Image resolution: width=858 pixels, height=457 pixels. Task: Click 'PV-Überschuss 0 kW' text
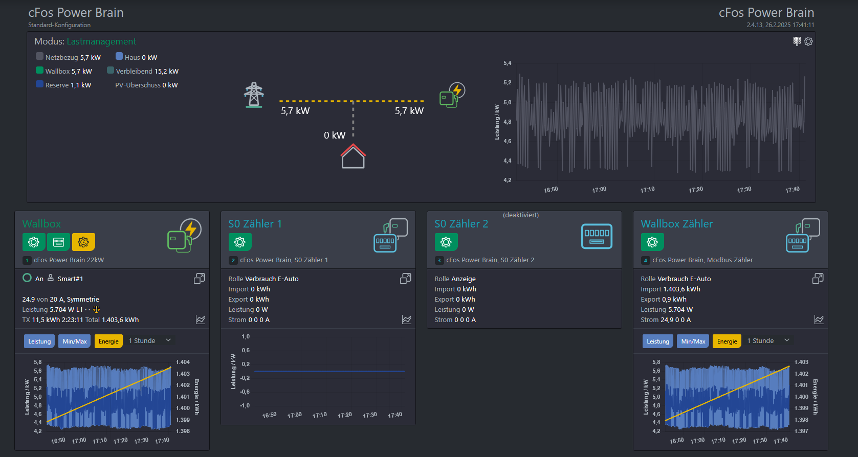coord(146,85)
